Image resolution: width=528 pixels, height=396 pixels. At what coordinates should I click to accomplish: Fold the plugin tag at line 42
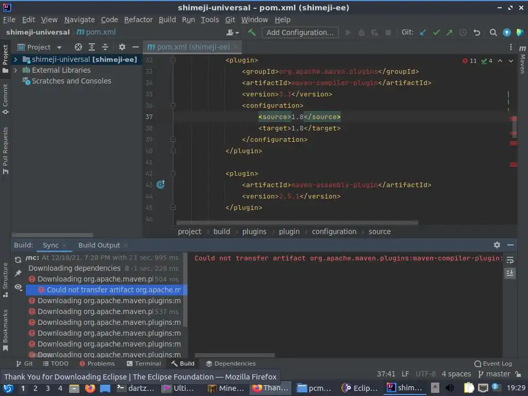pos(173,173)
